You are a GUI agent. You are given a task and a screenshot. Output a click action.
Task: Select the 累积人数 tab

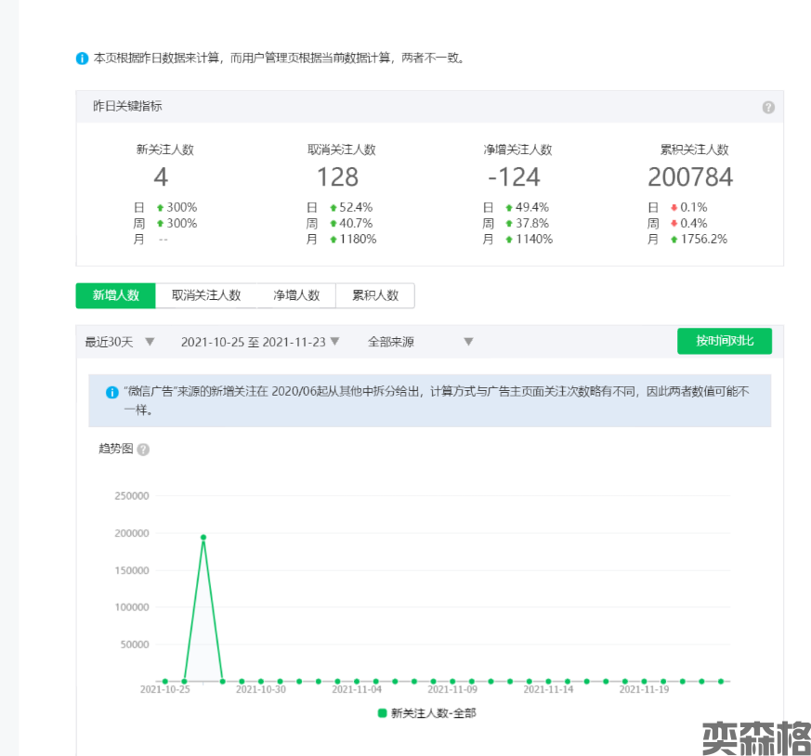pyautogui.click(x=375, y=295)
